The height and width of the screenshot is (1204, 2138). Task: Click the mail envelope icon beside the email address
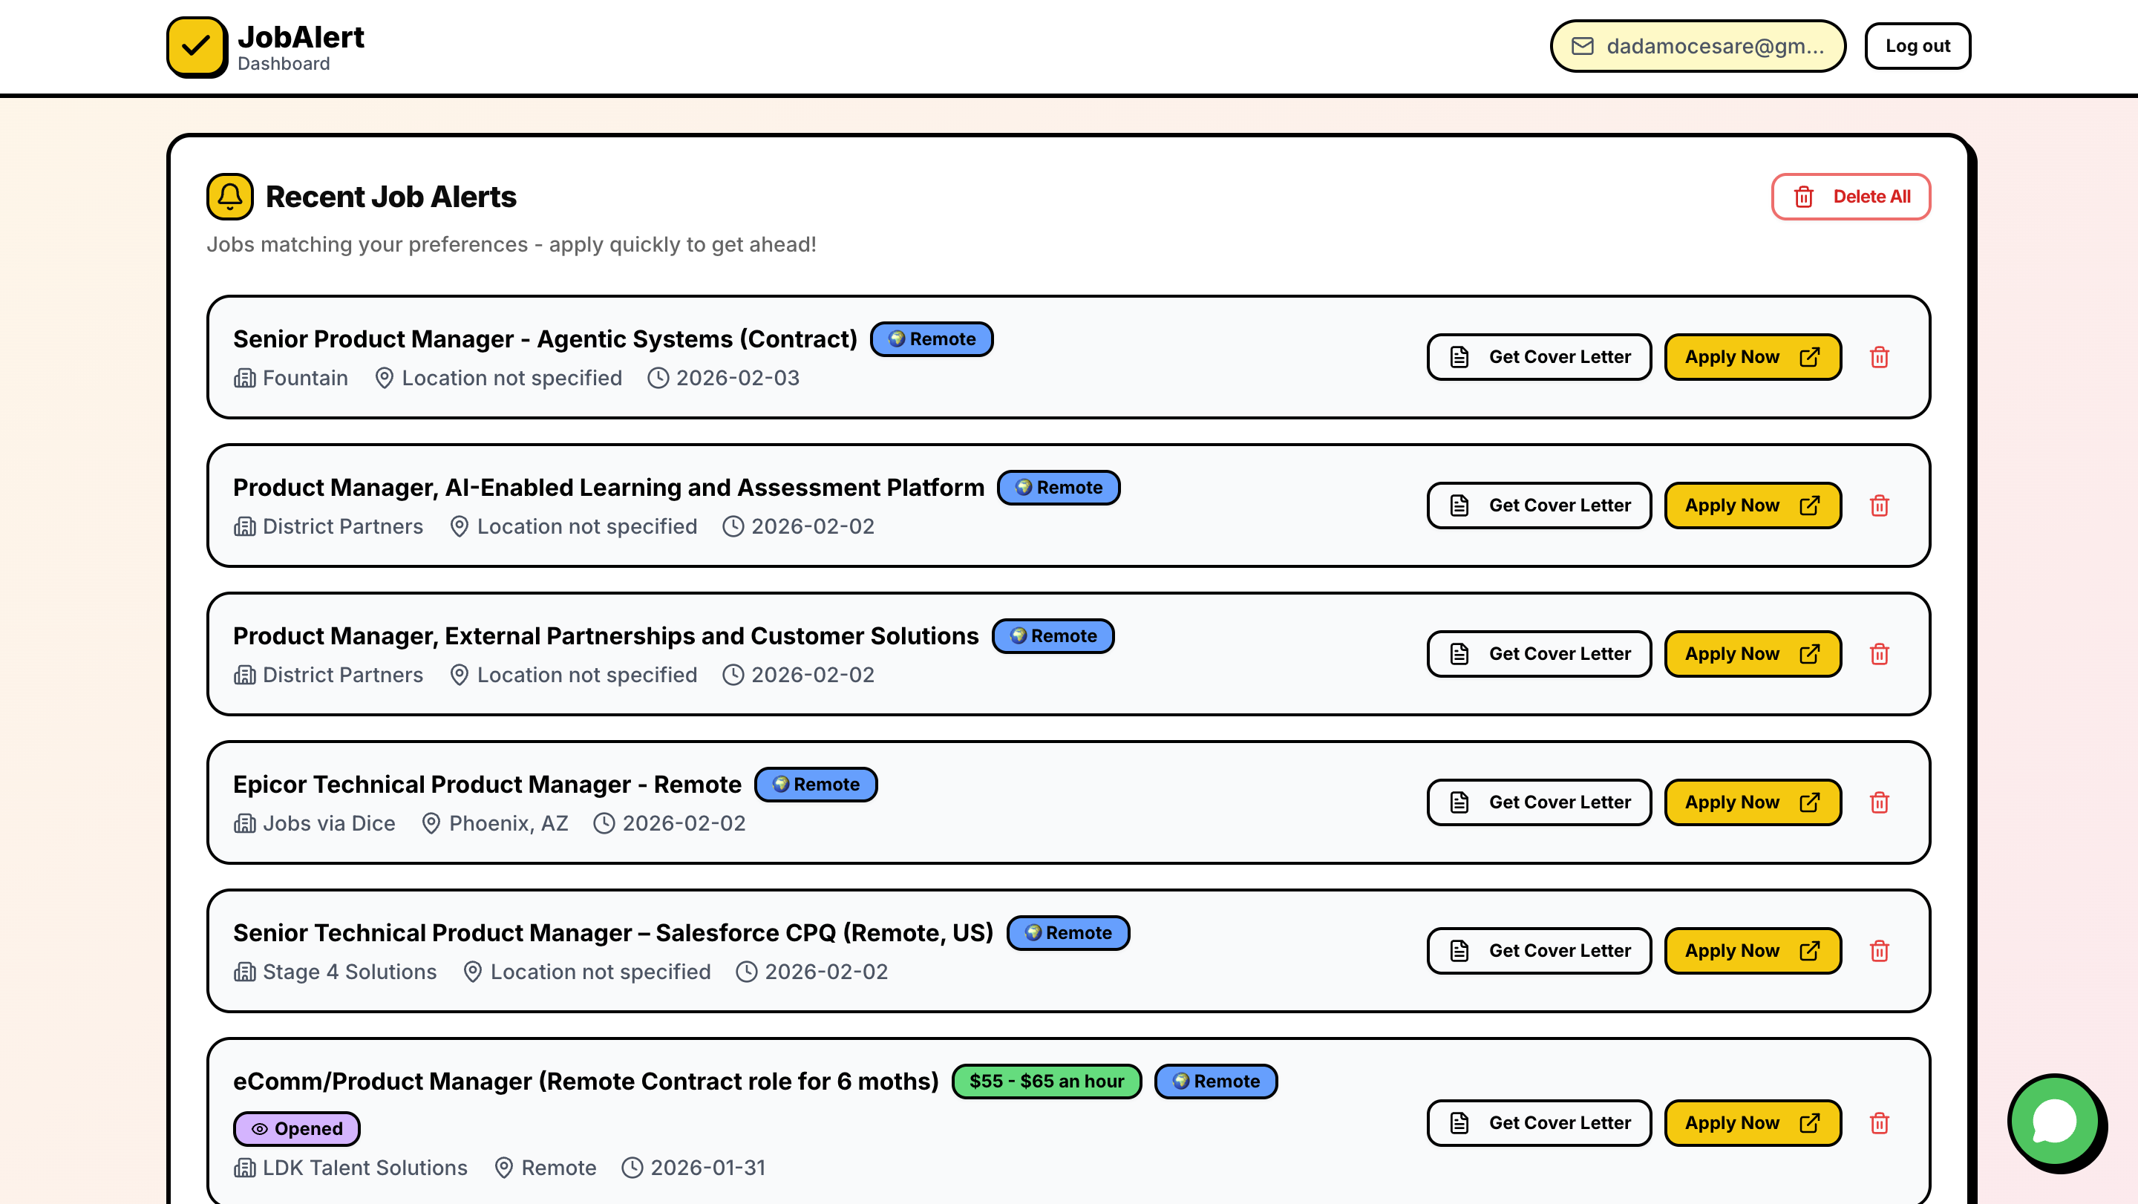tap(1582, 45)
